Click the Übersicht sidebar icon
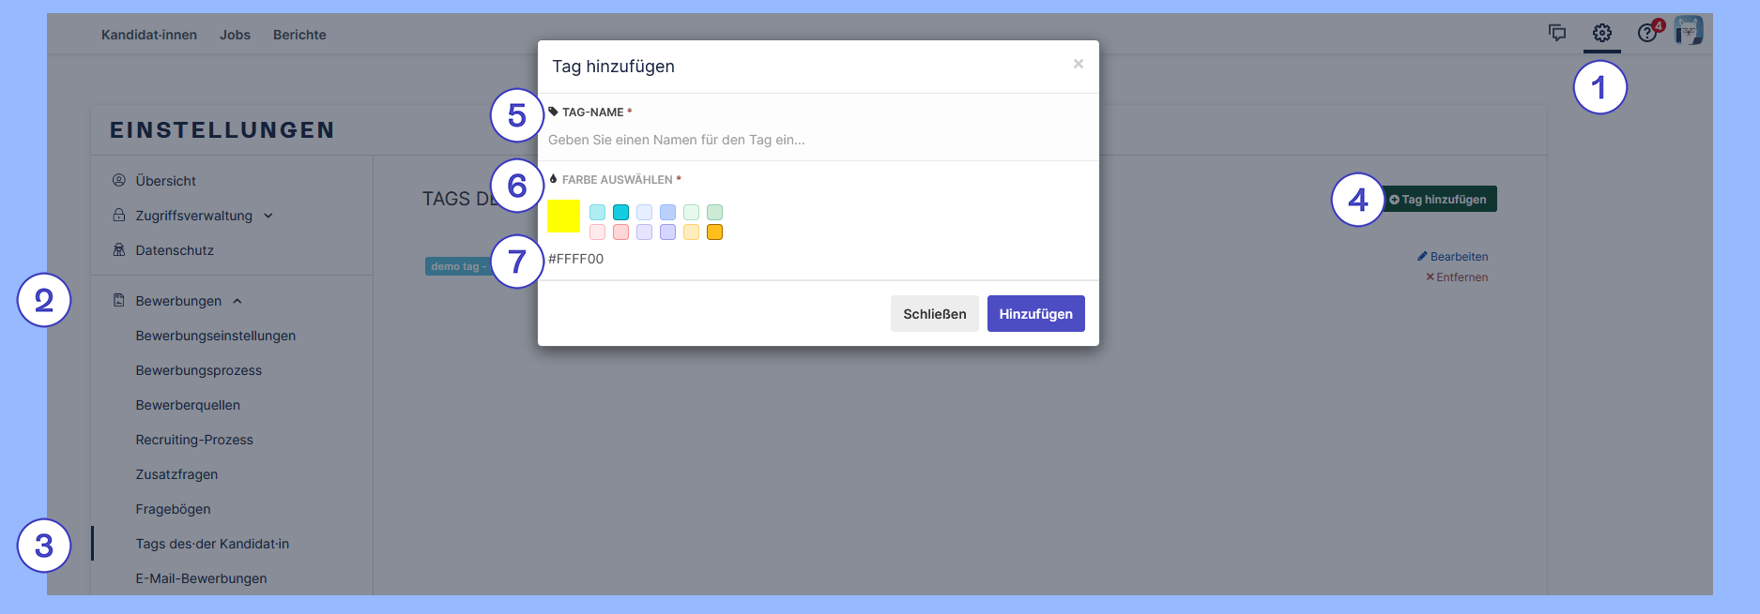 point(119,180)
